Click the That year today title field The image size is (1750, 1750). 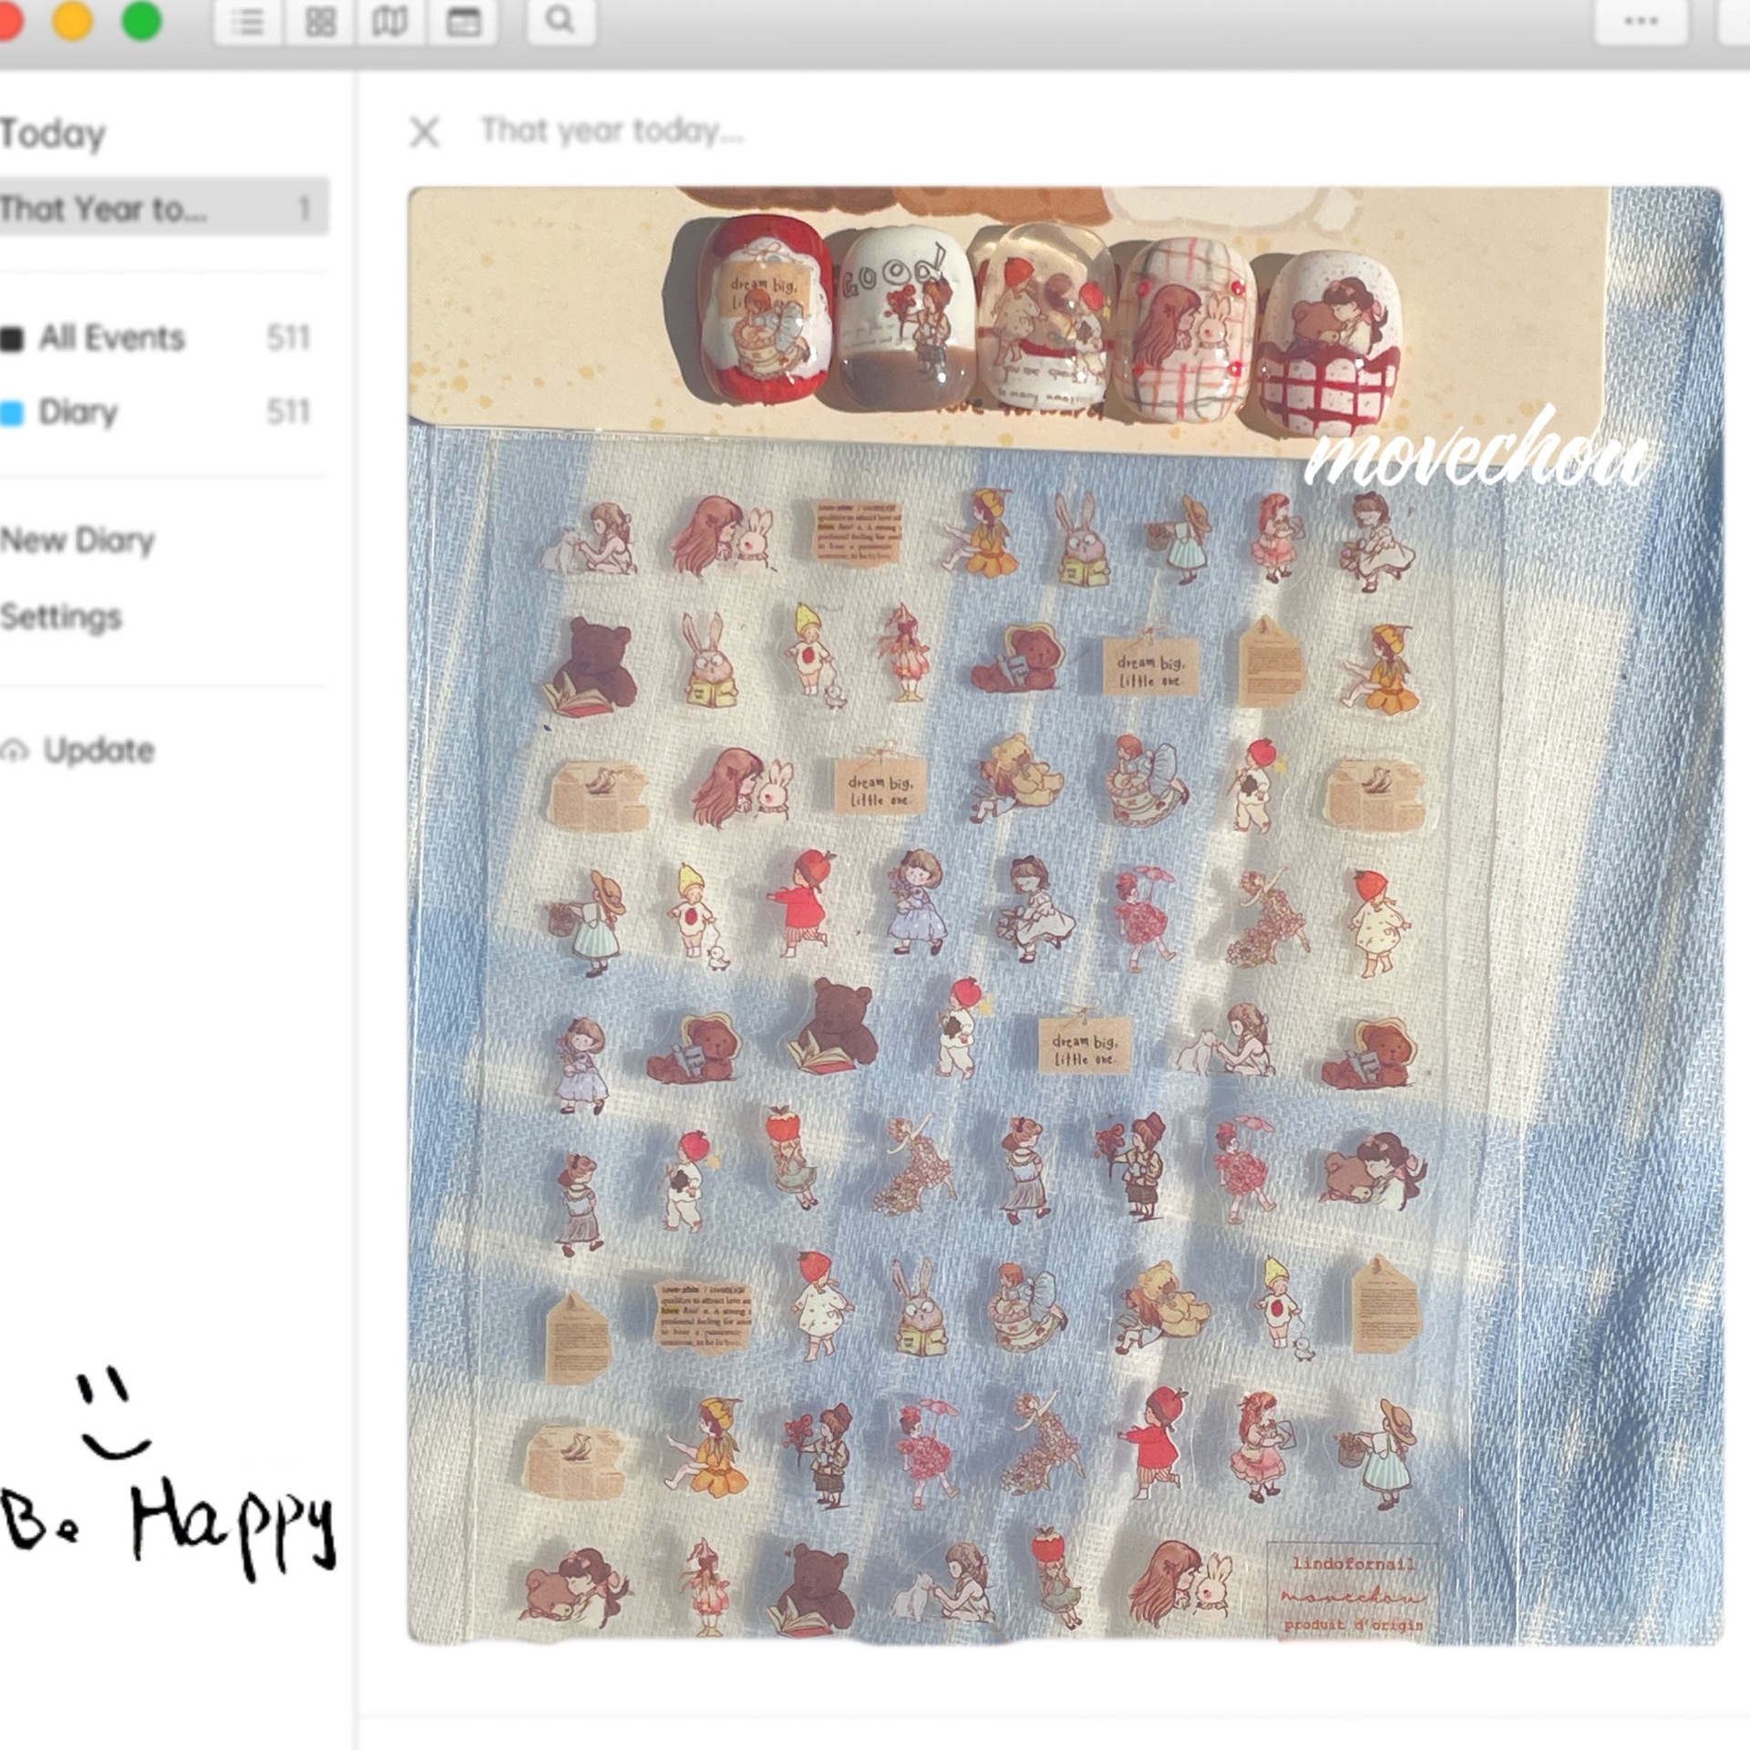coord(612,131)
